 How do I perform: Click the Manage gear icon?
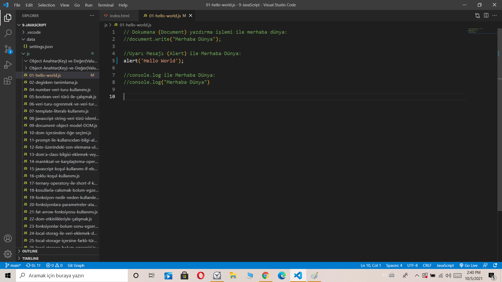tap(8, 254)
